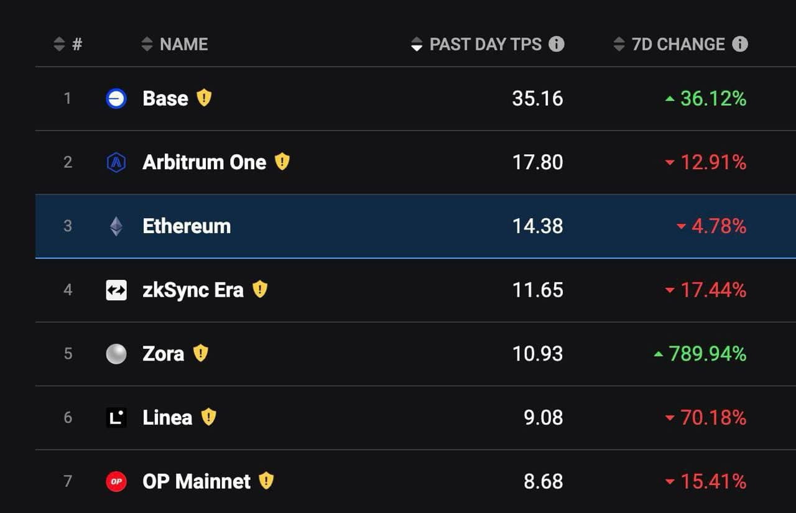Click the Linea logo icon
Screen dimensions: 796x513
tap(117, 417)
